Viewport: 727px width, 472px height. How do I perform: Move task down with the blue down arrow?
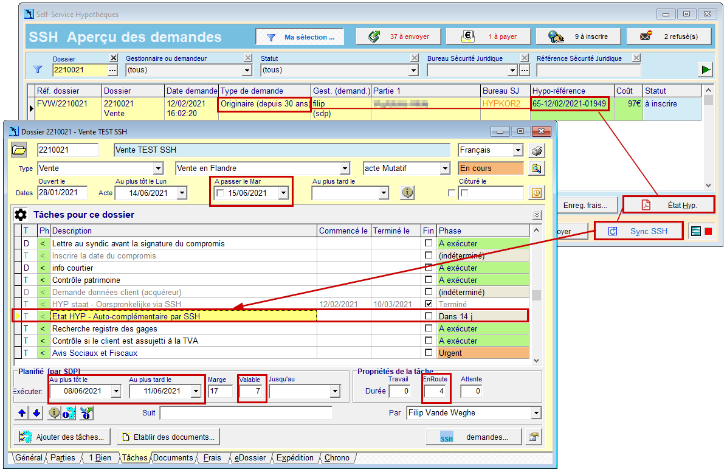point(36,412)
